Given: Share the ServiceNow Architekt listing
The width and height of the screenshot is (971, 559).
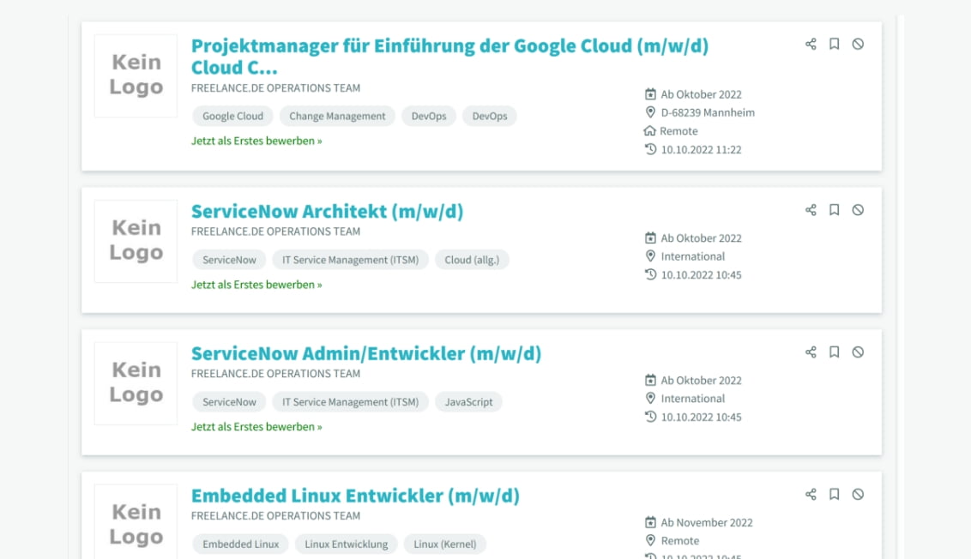Looking at the screenshot, I should click(x=811, y=210).
